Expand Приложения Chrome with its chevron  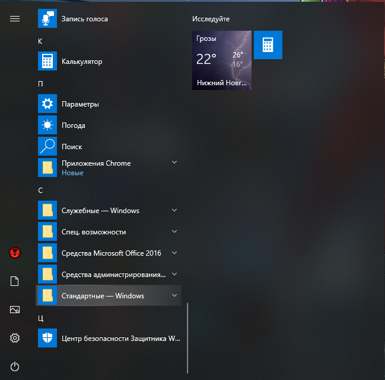[x=174, y=162]
